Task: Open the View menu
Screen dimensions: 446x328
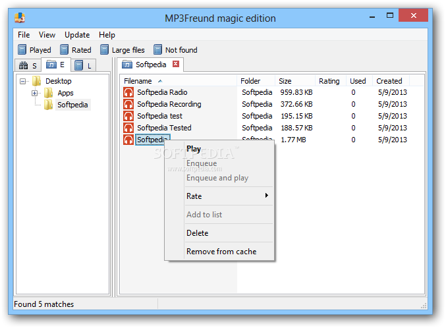Action: pos(47,35)
